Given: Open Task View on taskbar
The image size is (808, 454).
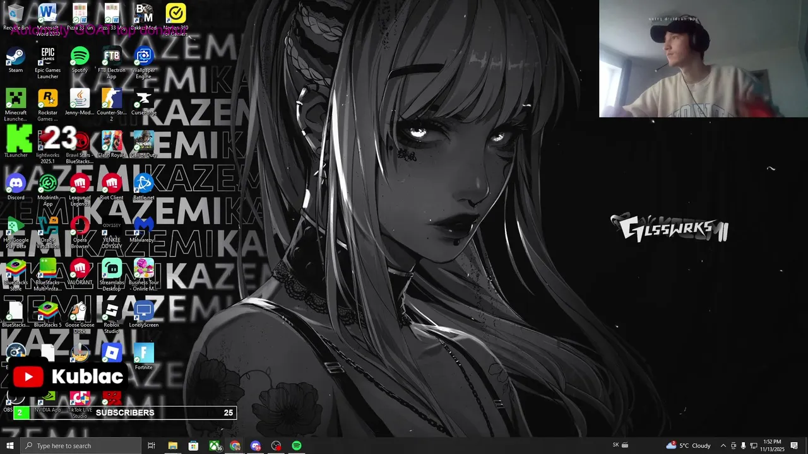Looking at the screenshot, I should click(x=151, y=446).
